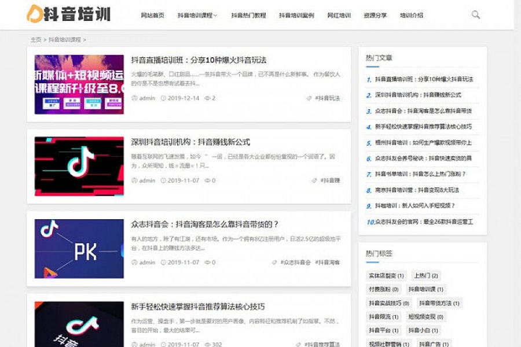
Task: Open 培训介绍 in the navigation bar
Action: click(x=412, y=15)
